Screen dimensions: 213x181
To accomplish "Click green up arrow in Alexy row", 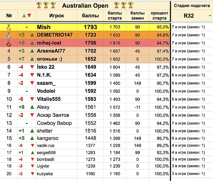I will coord(32,107).
